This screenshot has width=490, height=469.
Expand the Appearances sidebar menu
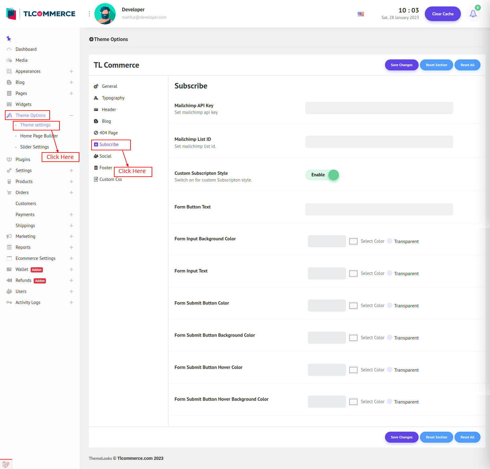point(71,71)
